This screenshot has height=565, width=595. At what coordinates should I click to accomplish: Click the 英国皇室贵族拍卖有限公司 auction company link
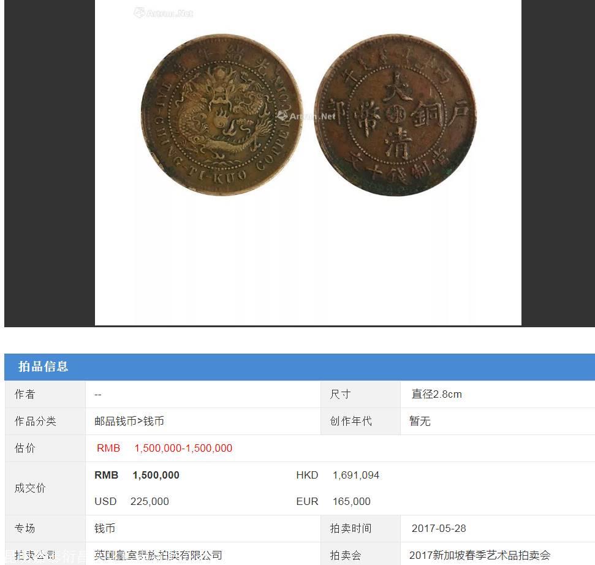[158, 555]
